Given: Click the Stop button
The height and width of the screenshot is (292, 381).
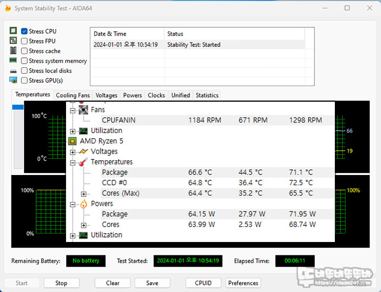Looking at the screenshot, I should (x=61, y=283).
